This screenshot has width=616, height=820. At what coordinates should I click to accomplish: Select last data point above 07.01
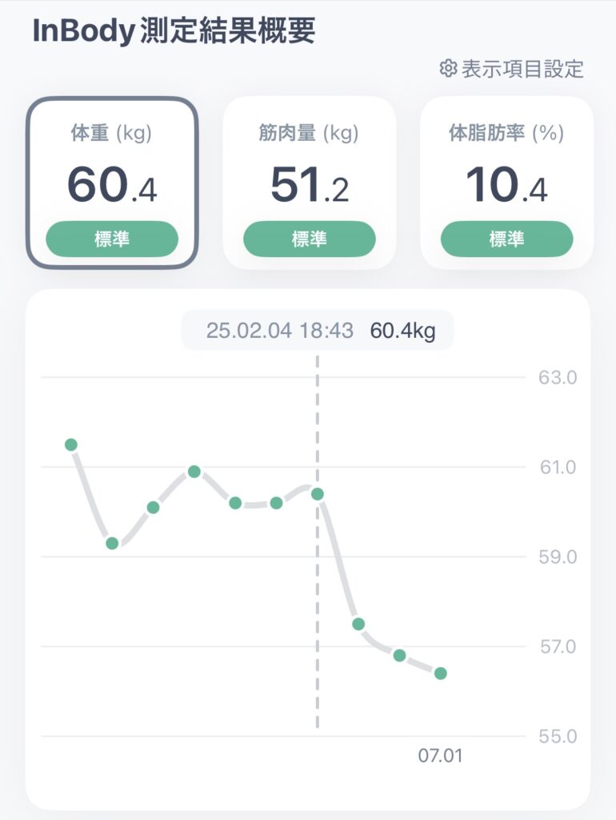tap(441, 673)
